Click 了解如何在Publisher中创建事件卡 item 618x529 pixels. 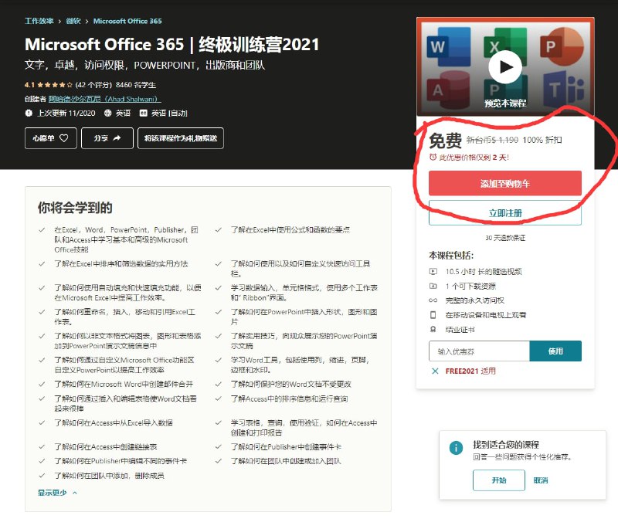point(286,446)
